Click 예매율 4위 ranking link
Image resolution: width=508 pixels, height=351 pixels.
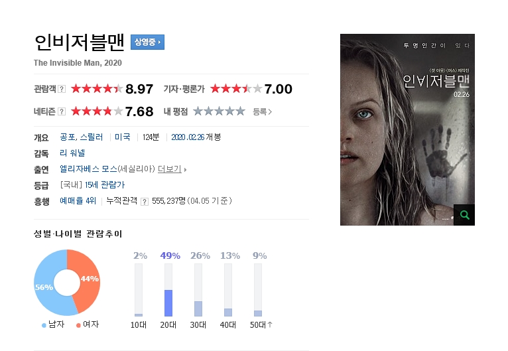point(78,200)
